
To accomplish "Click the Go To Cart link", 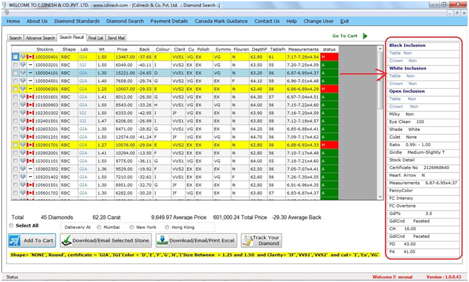I will (x=345, y=36).
